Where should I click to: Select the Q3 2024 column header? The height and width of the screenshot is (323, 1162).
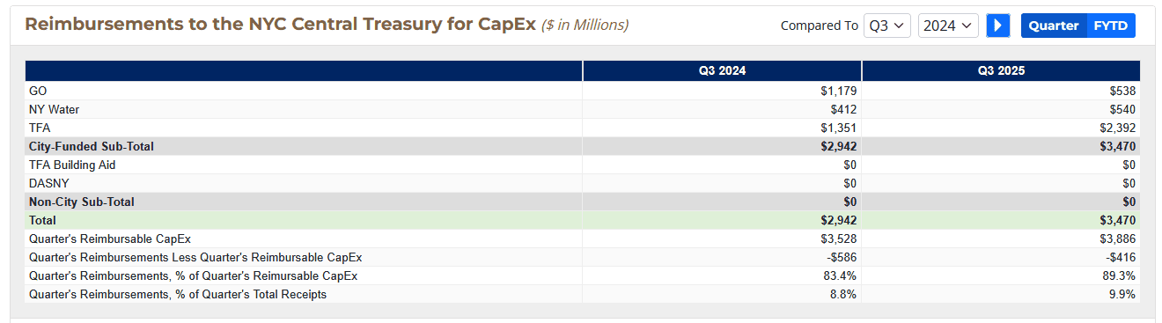(722, 70)
